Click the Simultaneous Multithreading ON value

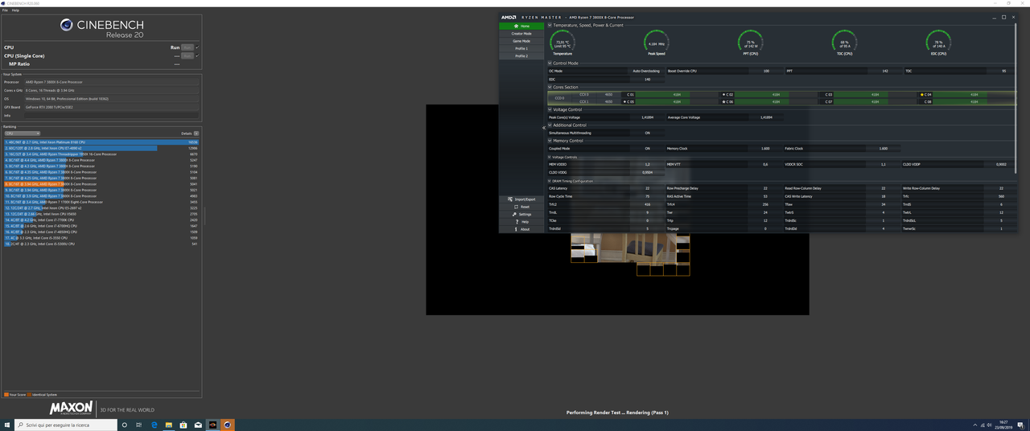click(646, 133)
